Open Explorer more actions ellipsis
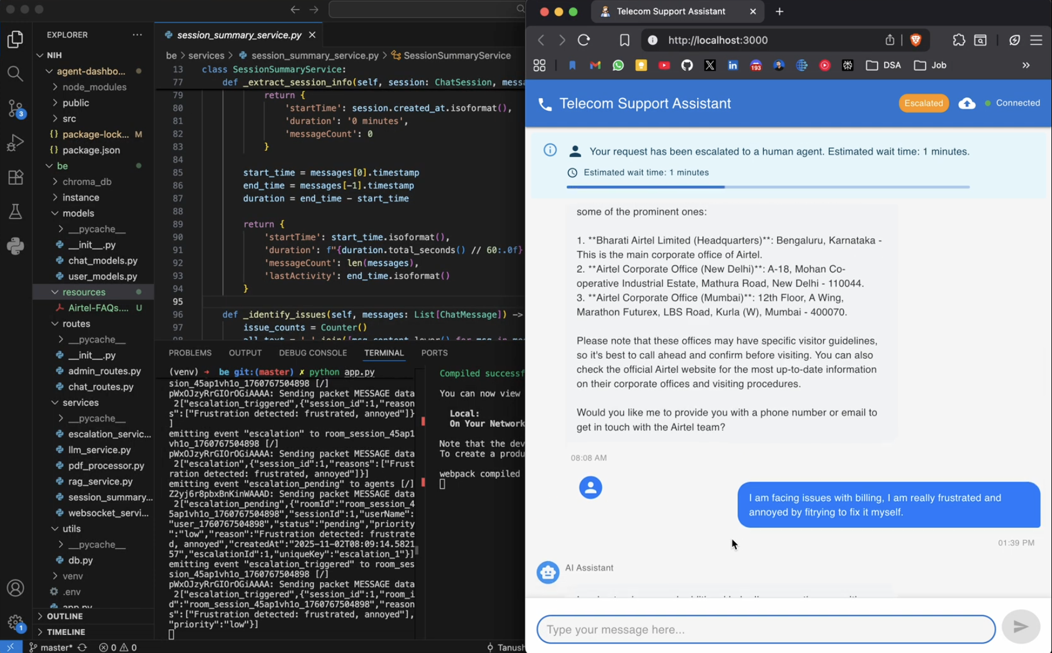Image resolution: width=1052 pixels, height=653 pixels. (137, 35)
